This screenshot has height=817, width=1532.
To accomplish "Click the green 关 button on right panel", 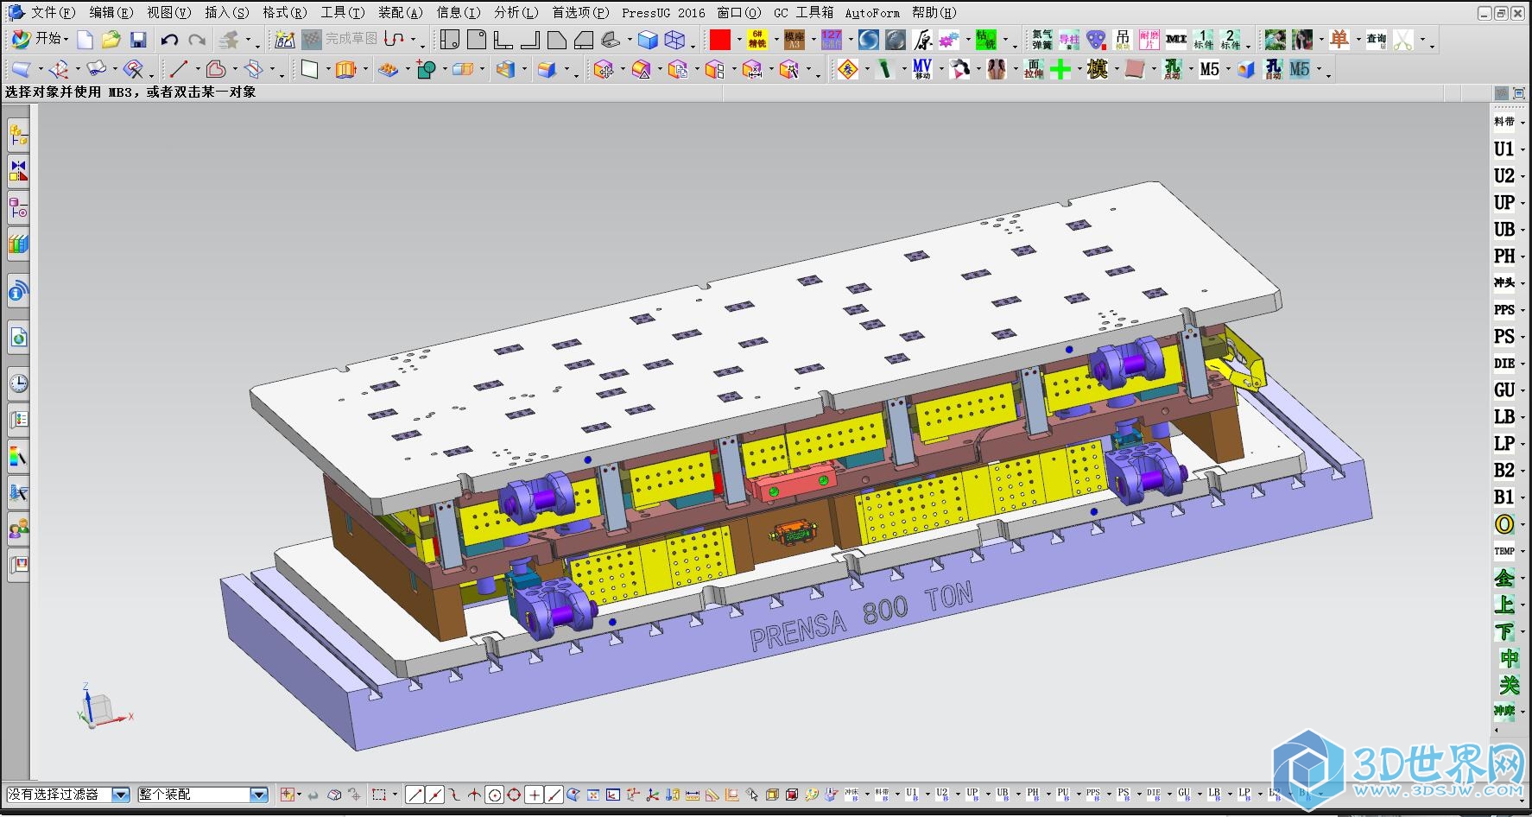I will [1509, 685].
